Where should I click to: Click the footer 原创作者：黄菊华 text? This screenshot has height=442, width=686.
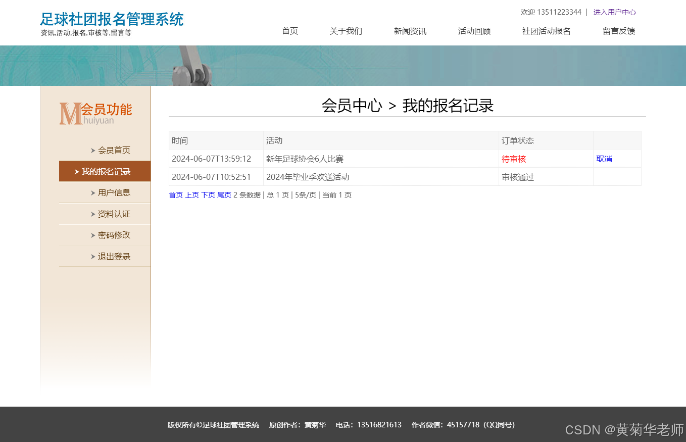(x=298, y=425)
